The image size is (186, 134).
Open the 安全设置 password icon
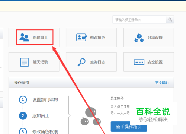(139, 62)
